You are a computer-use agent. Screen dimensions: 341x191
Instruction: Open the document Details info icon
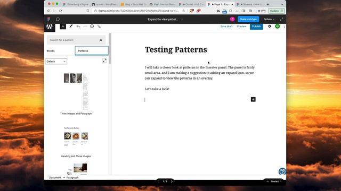click(x=92, y=26)
